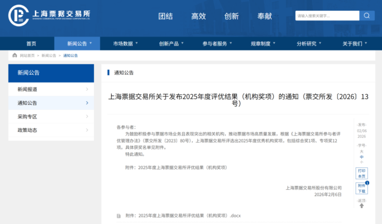Click the announcement title about 2025年度评优结果
This screenshot has height=224, width=382.
(238, 100)
